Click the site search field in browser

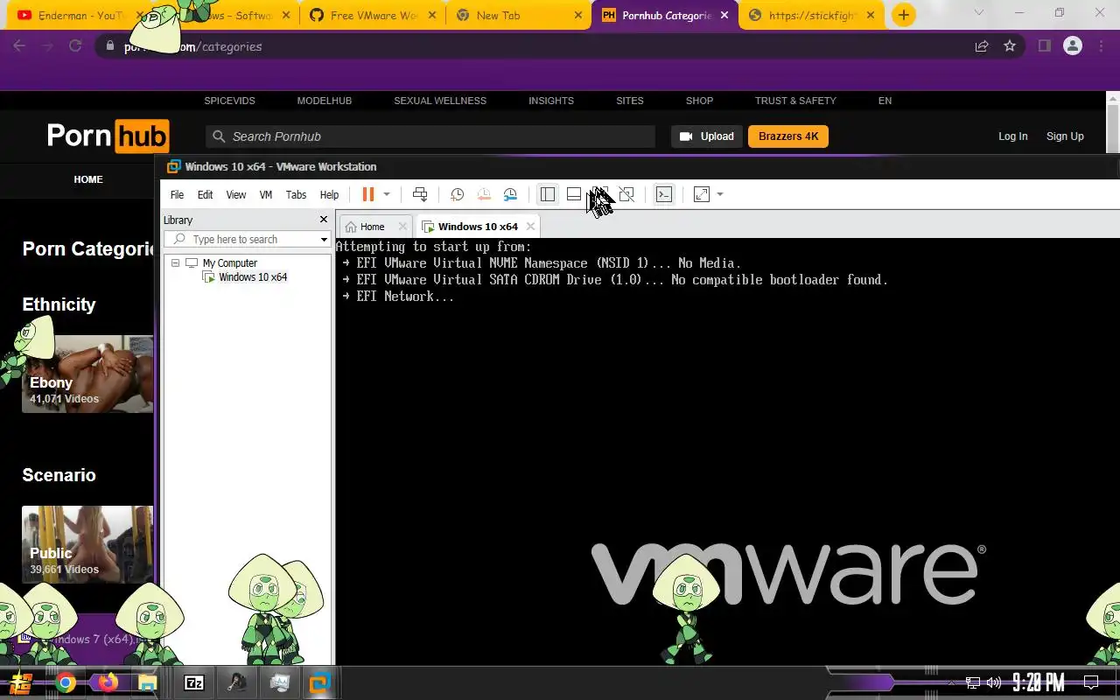(x=430, y=136)
